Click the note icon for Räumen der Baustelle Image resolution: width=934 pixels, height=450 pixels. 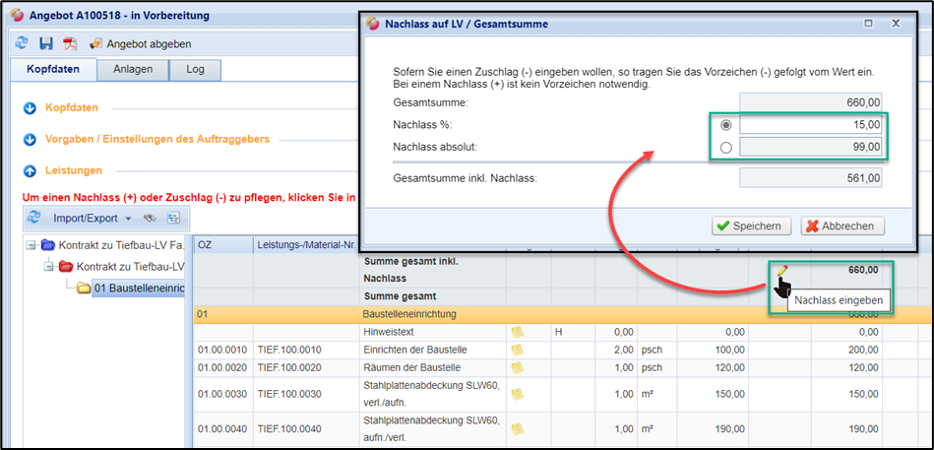click(x=517, y=367)
